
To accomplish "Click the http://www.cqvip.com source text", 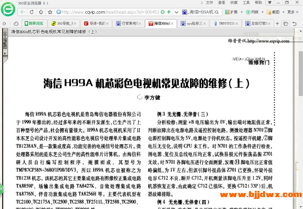I will click(x=268, y=41).
